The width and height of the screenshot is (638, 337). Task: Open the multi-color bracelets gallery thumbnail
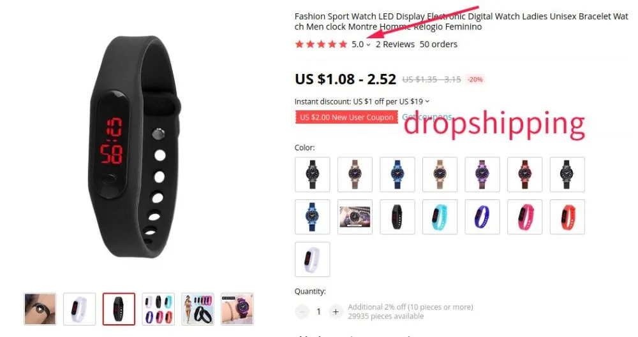click(x=158, y=309)
